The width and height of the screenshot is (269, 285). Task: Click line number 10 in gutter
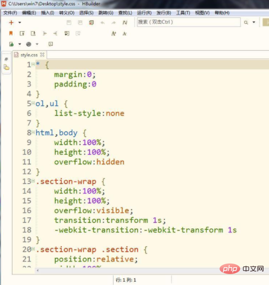[x=27, y=152]
